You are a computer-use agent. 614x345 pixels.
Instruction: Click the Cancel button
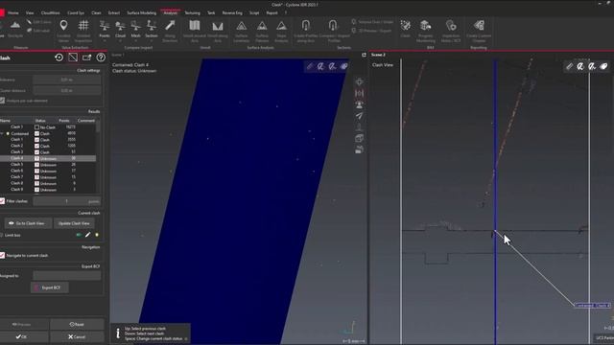[x=77, y=336]
